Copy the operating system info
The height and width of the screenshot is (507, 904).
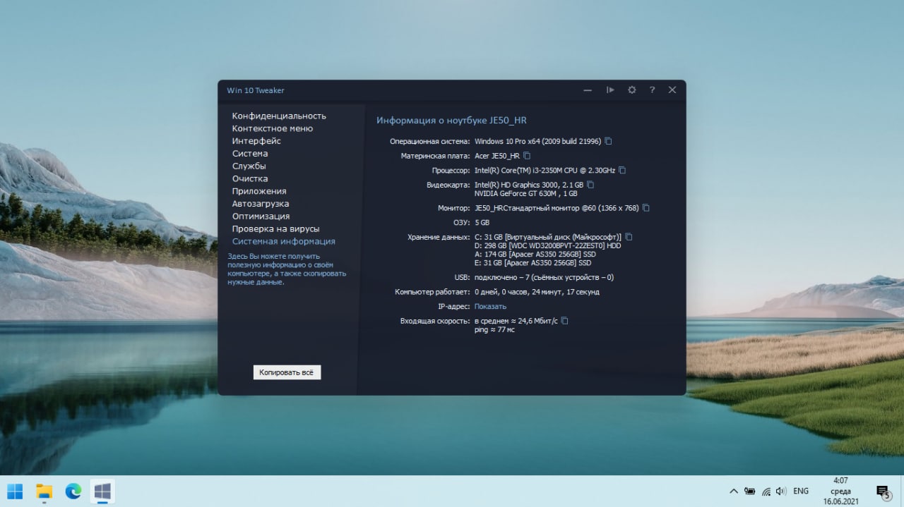(x=608, y=141)
